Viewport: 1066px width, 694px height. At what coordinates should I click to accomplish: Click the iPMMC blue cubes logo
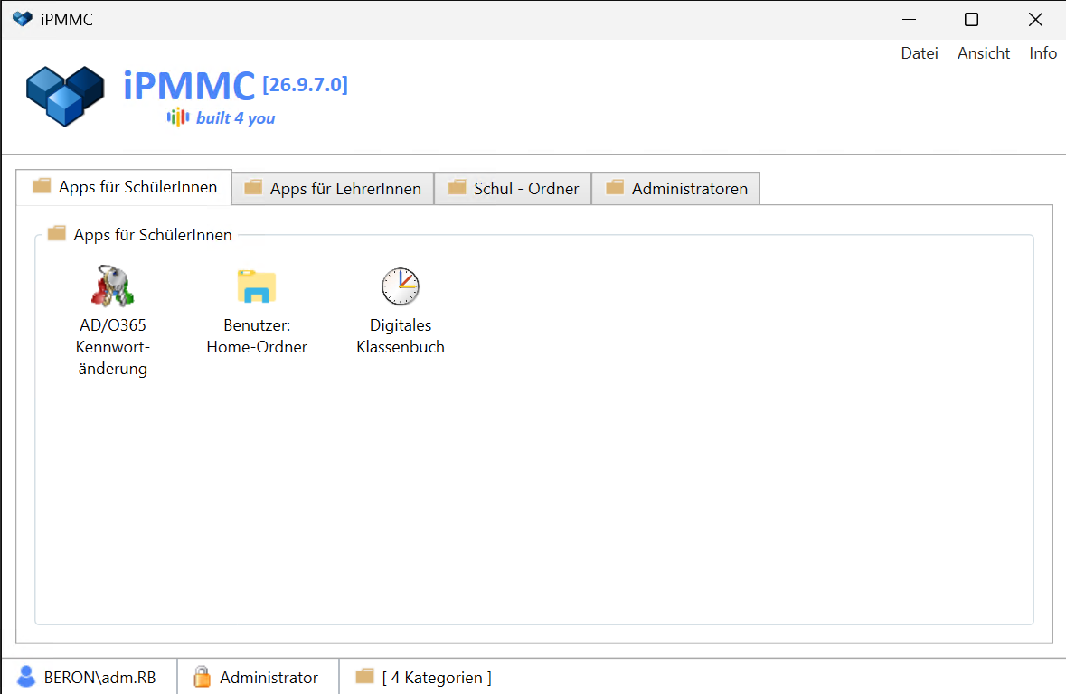point(65,96)
